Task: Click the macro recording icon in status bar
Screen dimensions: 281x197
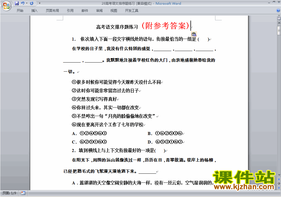Action: (x=23, y=193)
